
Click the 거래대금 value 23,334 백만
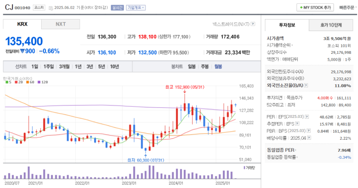click(238, 52)
